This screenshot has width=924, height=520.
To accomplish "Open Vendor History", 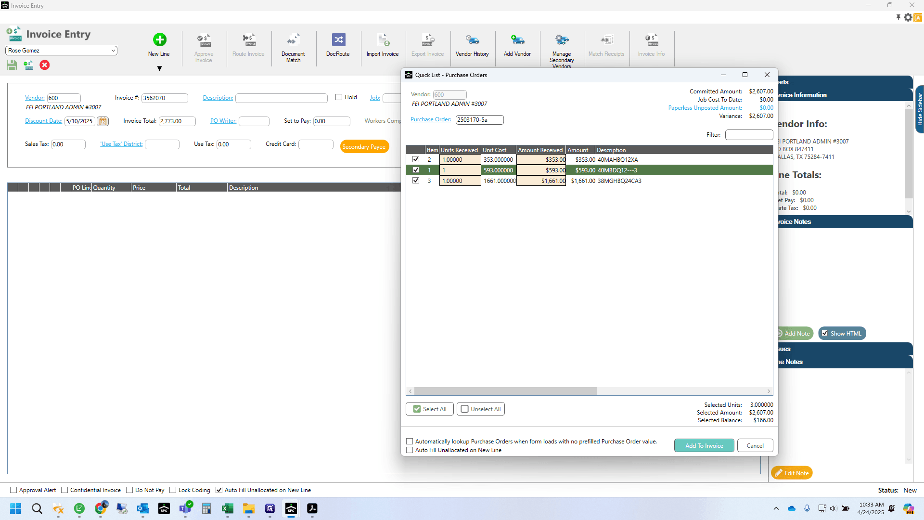I will tap(472, 39).
